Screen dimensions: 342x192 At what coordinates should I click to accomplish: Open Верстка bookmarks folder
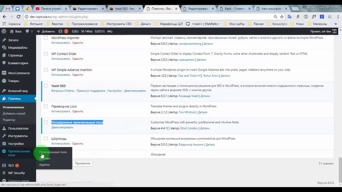55,23
